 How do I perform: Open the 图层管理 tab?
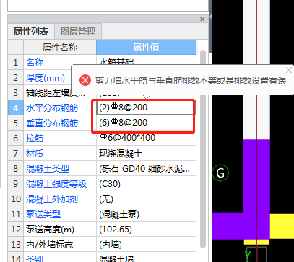tap(78, 31)
